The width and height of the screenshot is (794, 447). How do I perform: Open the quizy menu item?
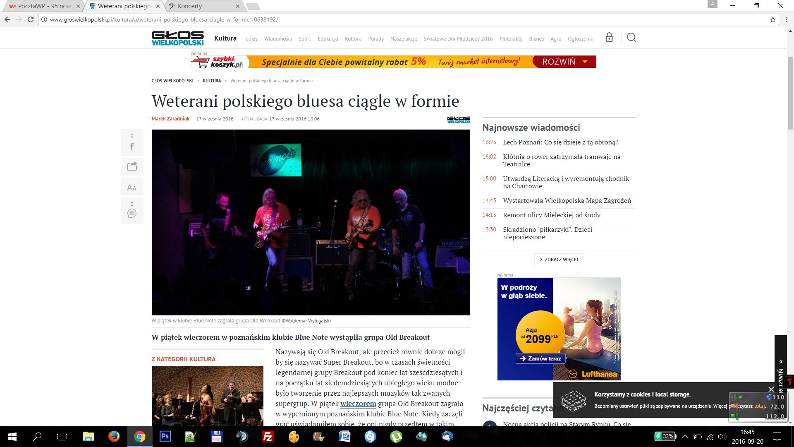point(251,39)
